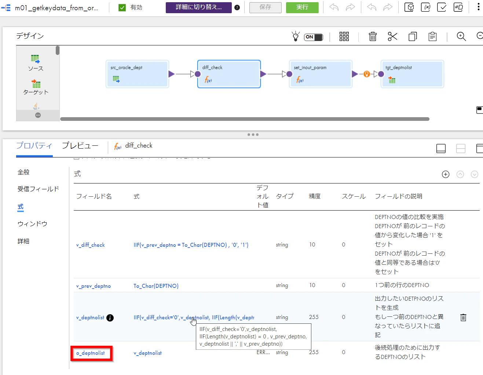Viewport: 483px width, 375px height.
Task: Click the second redo arrow icon
Action: click(388, 7)
